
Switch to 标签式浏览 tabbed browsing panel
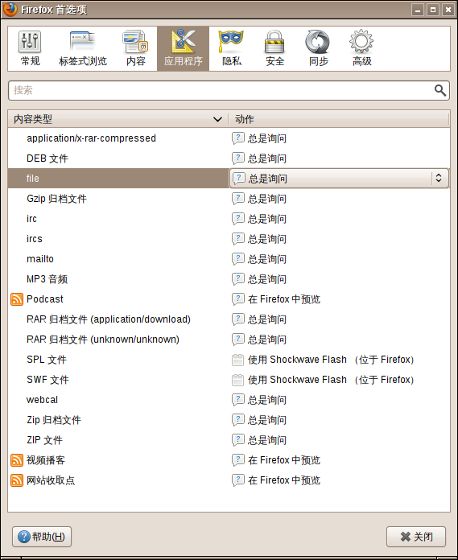[x=83, y=48]
